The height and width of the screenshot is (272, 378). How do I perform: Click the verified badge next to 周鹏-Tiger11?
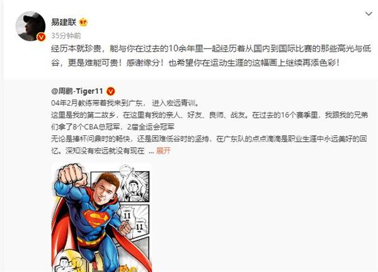(110, 91)
